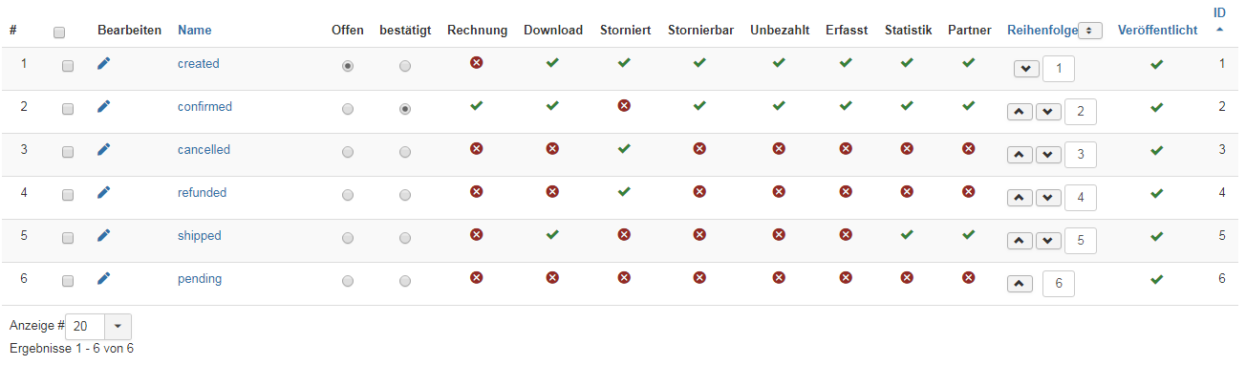Open the 'confirmed' status link
Screen dimensions: 1246x366
click(x=204, y=107)
